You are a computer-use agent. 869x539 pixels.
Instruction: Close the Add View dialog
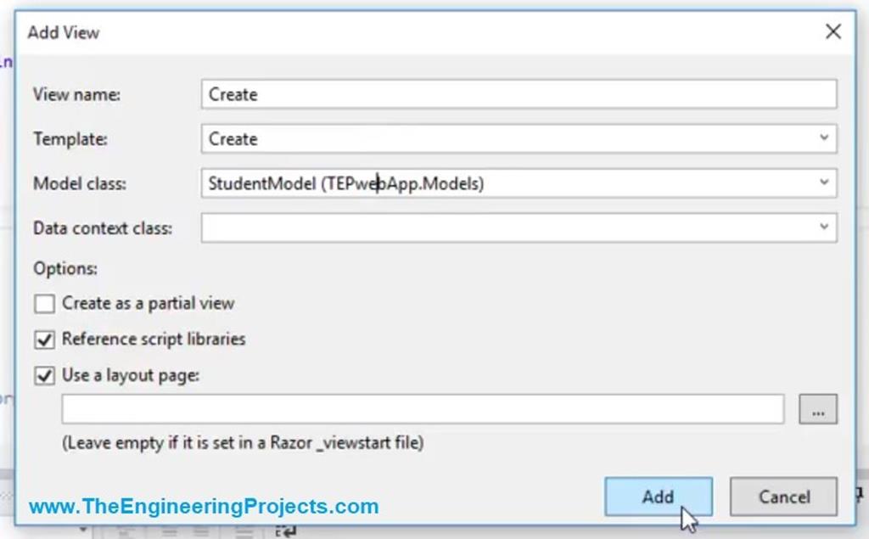point(834,32)
